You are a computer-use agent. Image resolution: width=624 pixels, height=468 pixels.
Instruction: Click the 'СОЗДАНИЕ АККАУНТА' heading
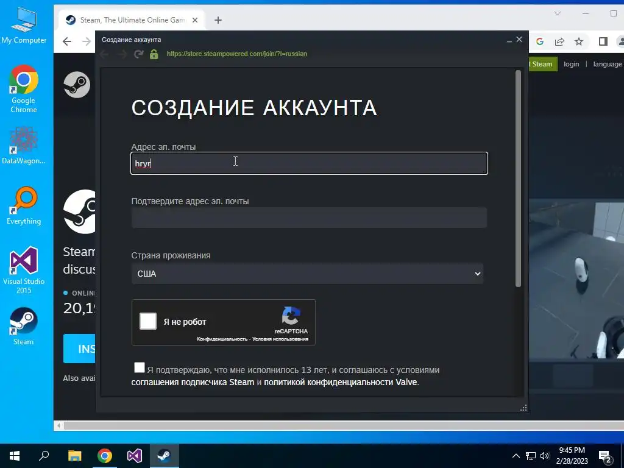tap(254, 107)
